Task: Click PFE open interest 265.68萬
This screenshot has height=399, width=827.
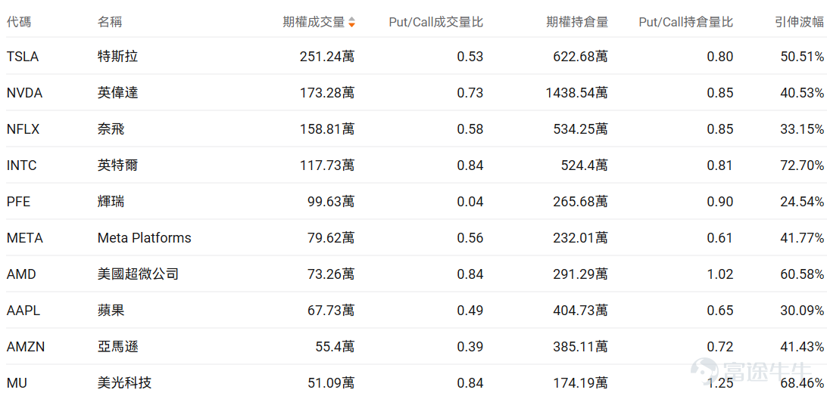Action: [581, 202]
